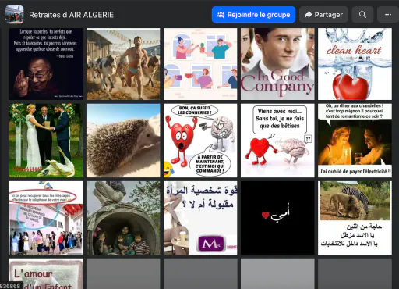The height and width of the screenshot is (289, 399).
Task: Open the deleted phone messages queue photo
Action: [x=46, y=218]
